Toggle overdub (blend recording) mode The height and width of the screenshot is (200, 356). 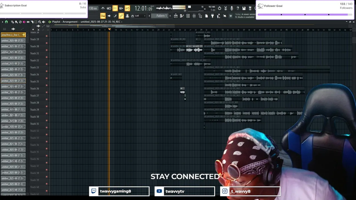[121, 8]
